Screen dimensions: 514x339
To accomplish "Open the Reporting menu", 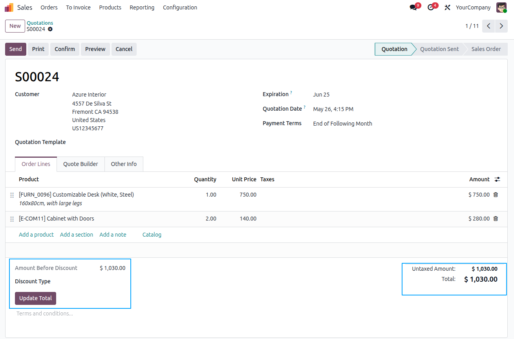I will [142, 7].
